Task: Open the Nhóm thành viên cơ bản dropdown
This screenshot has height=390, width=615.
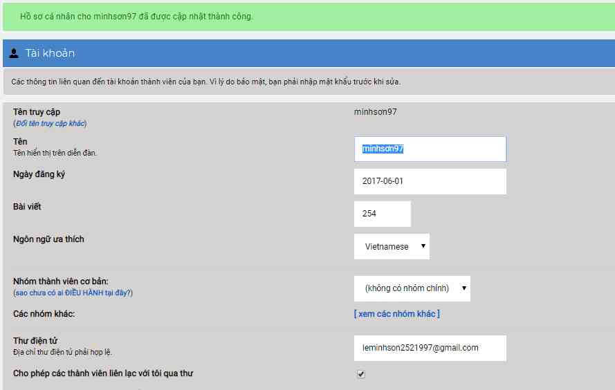Action: point(412,288)
